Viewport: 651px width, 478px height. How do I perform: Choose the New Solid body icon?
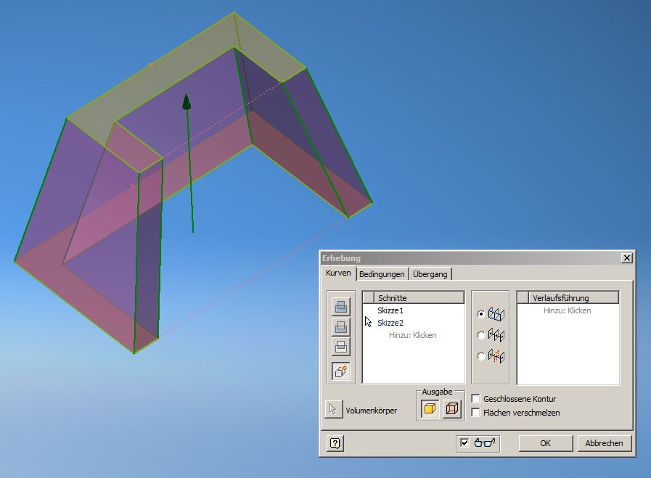(x=341, y=371)
